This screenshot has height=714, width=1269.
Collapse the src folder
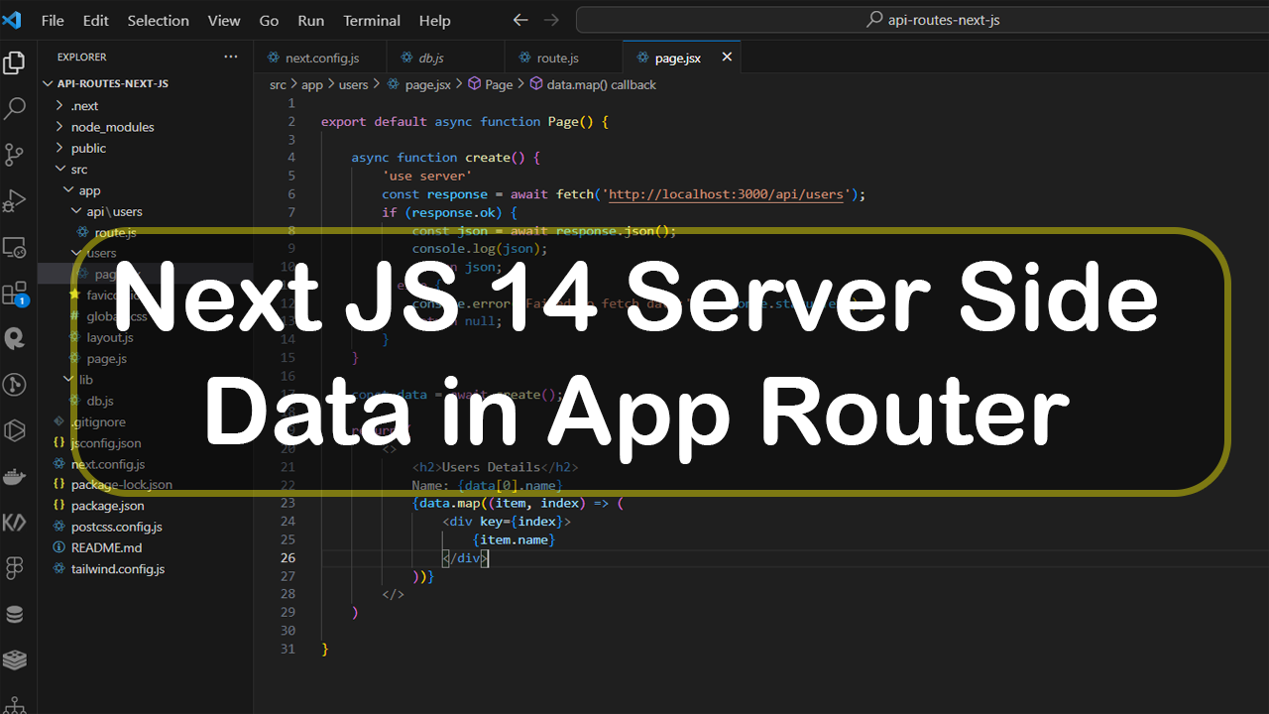(145, 169)
